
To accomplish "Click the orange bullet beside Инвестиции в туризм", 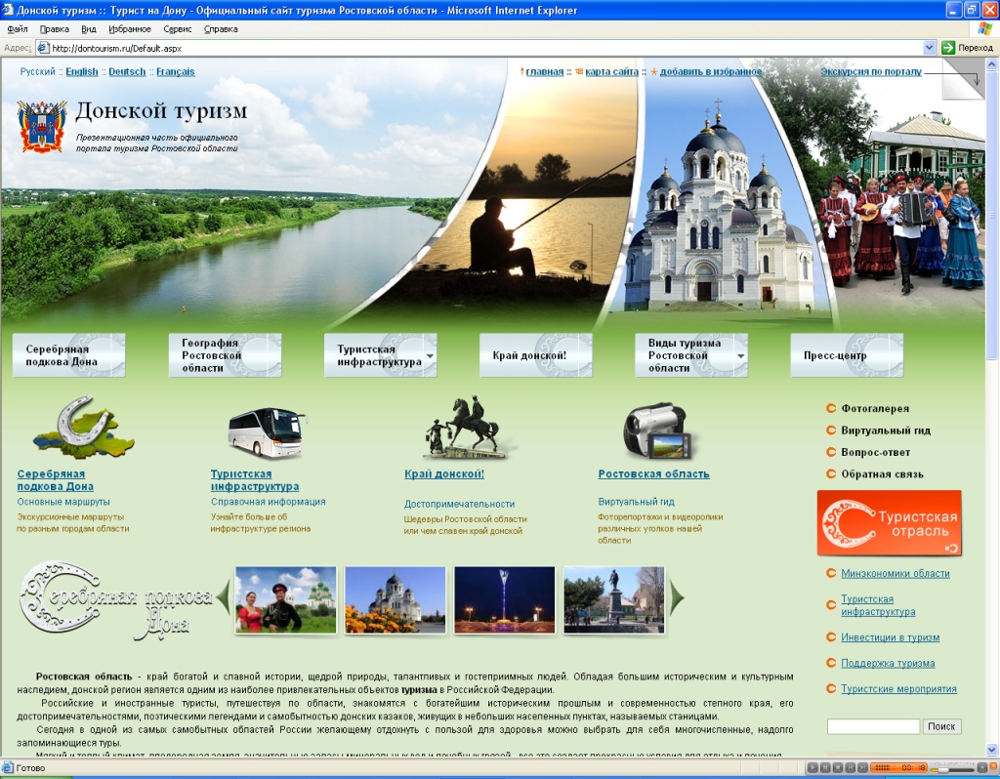I will [x=831, y=636].
